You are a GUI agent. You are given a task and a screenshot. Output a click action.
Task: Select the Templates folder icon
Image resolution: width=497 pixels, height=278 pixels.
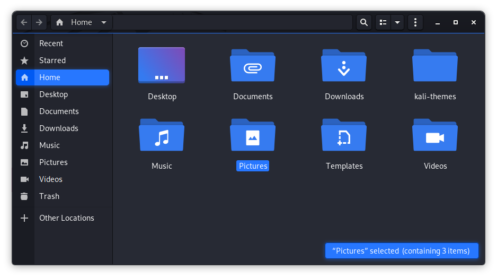[344, 135]
